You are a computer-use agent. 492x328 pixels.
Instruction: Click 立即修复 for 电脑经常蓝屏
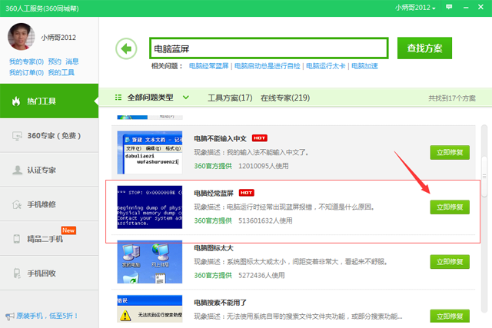tap(449, 207)
